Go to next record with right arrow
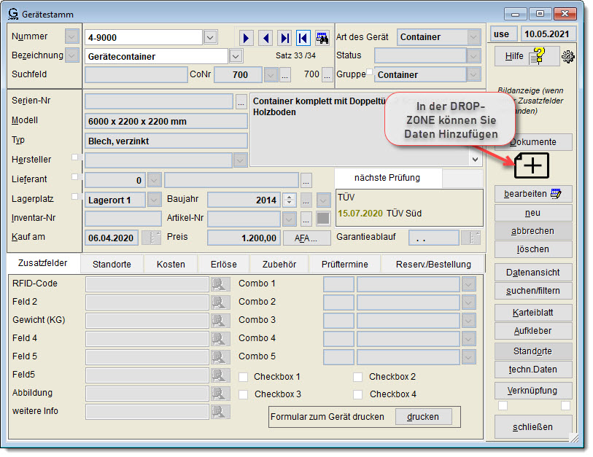The width and height of the screenshot is (593, 457). [247, 37]
